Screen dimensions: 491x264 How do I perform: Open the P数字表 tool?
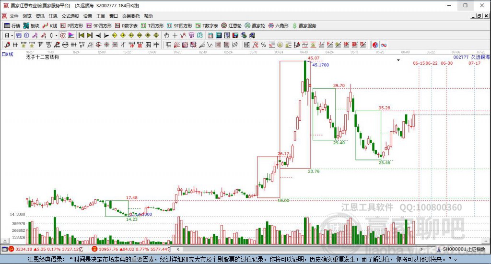coord(126,26)
